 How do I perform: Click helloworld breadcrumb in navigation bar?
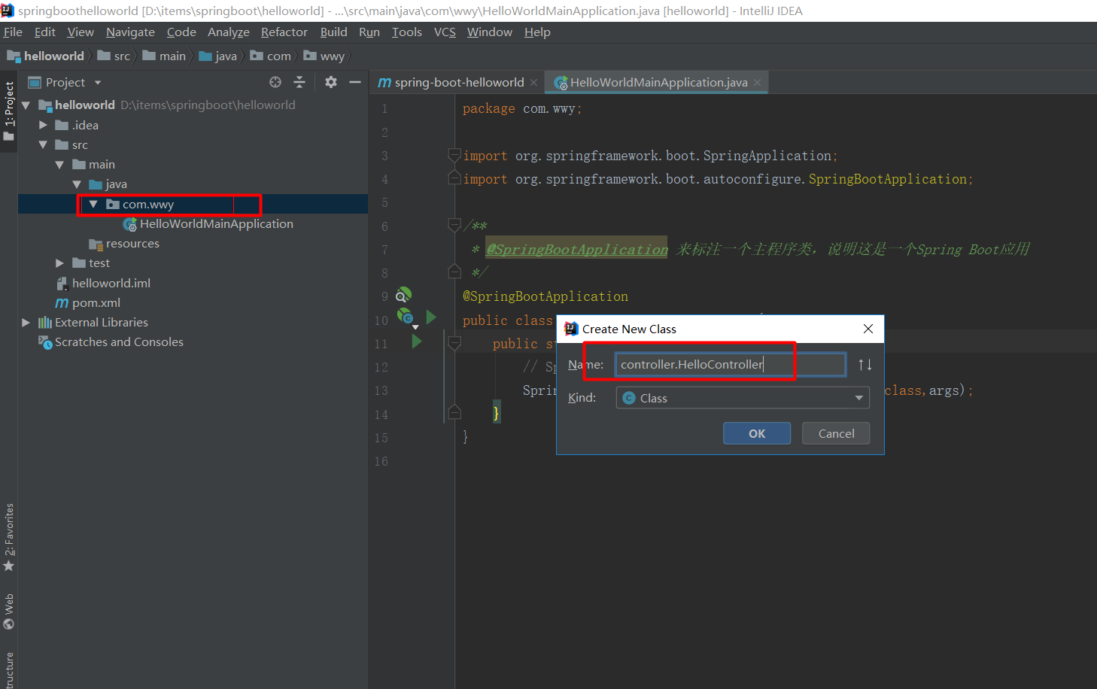click(x=46, y=56)
